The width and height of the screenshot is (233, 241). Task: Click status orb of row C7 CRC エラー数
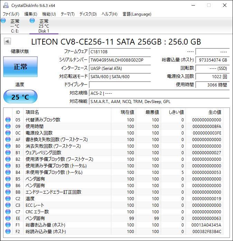click(x=8, y=212)
